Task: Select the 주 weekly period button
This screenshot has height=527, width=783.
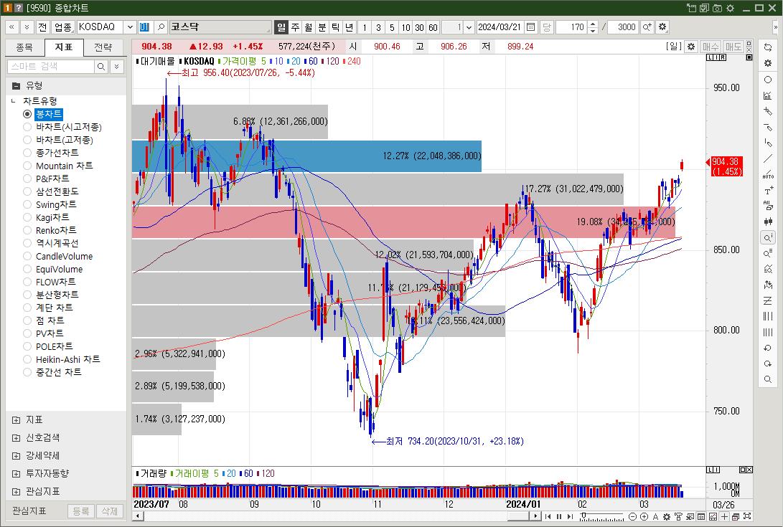Action: (x=295, y=27)
